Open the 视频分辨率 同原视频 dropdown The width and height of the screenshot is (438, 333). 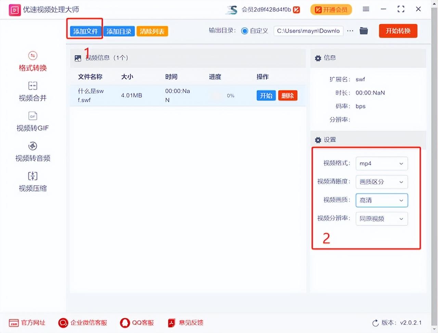tap(382, 219)
